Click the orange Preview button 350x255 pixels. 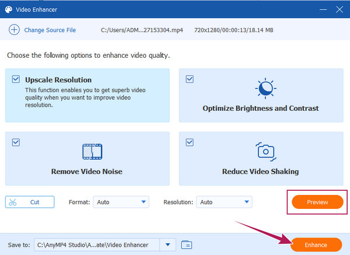click(x=317, y=202)
